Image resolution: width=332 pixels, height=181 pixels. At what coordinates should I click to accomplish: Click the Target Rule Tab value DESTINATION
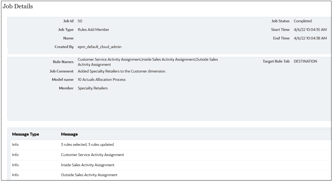click(x=306, y=61)
